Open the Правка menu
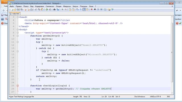Screen dimensions: 182x102 click(x=18, y=6)
